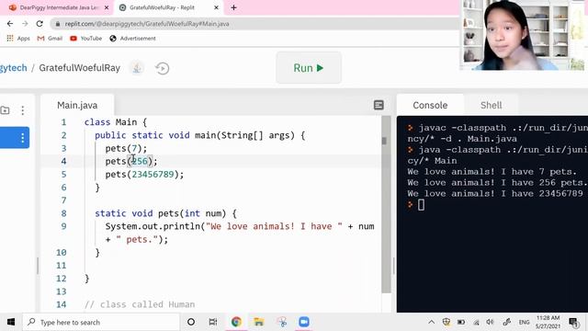Open Windows Security tray icon
588x331 pixels.
tap(447, 322)
